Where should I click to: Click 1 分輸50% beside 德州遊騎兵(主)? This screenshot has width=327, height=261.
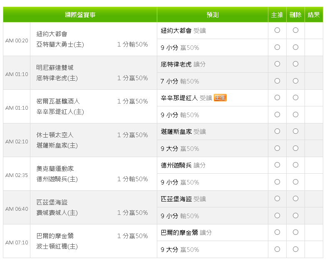click(x=133, y=179)
